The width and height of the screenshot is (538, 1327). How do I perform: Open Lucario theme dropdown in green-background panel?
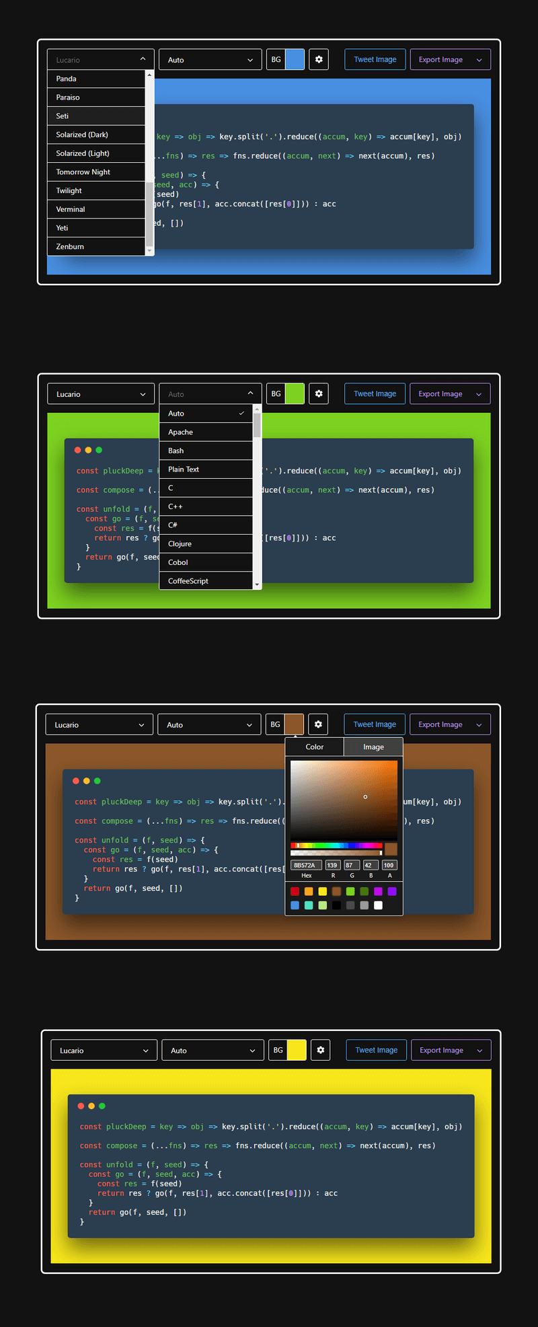pyautogui.click(x=101, y=393)
